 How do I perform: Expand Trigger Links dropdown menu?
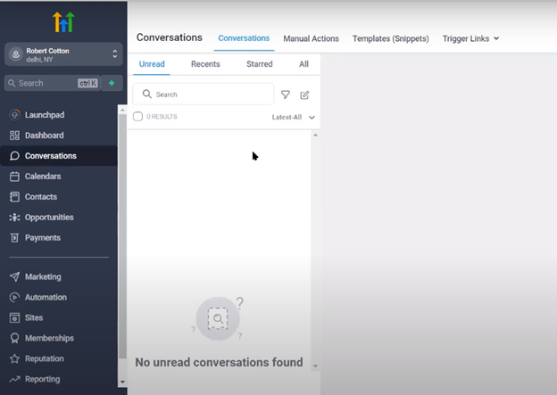tap(470, 38)
